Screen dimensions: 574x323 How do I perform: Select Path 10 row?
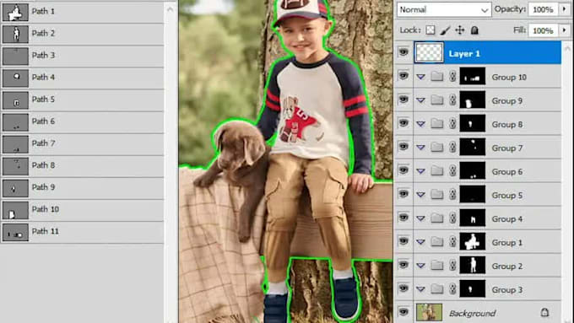tap(83, 210)
